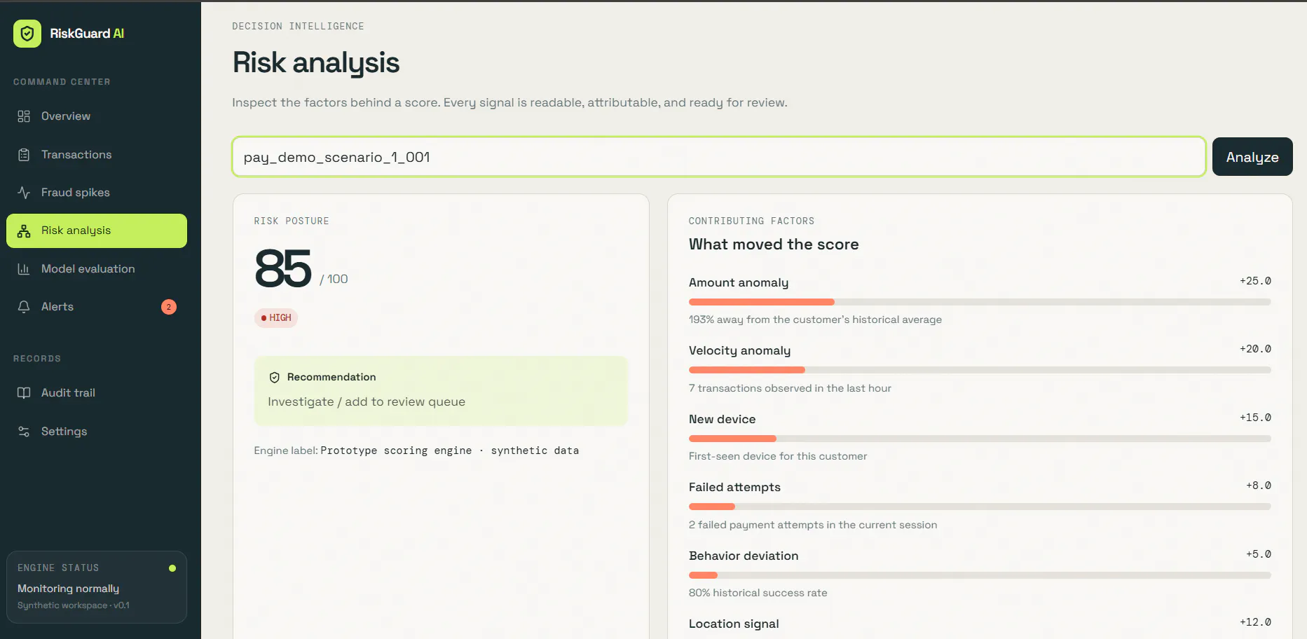This screenshot has height=639, width=1307.
Task: Click the "COMMAND CENTER" sidebar section label
Action: tap(62, 82)
